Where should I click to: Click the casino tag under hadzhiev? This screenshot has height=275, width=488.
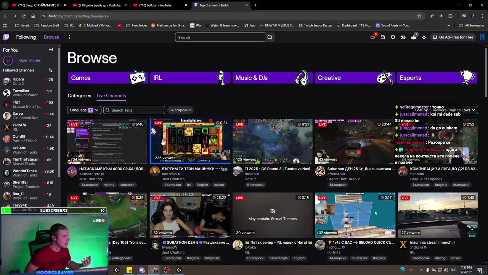click(x=219, y=185)
